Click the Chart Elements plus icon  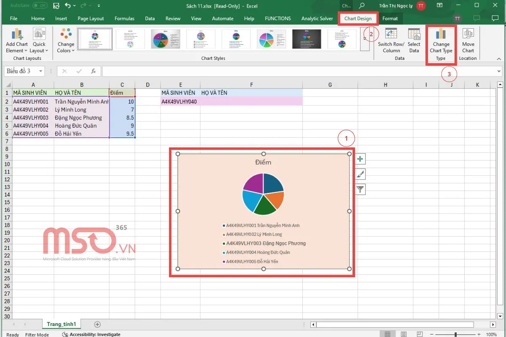(360, 159)
